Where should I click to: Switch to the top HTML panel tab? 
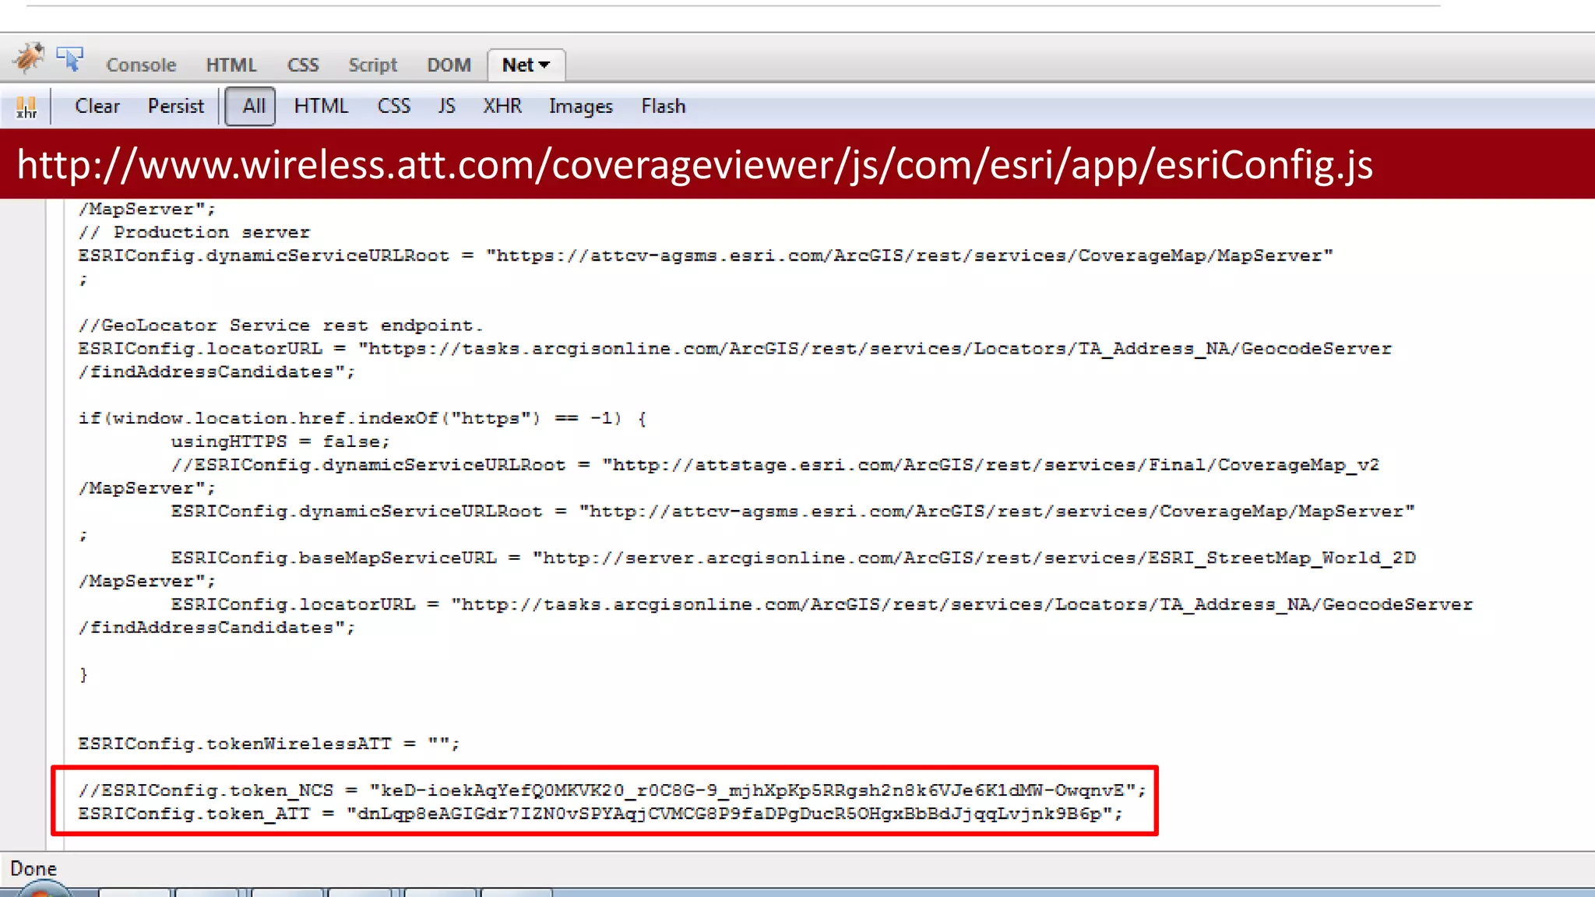coord(231,65)
